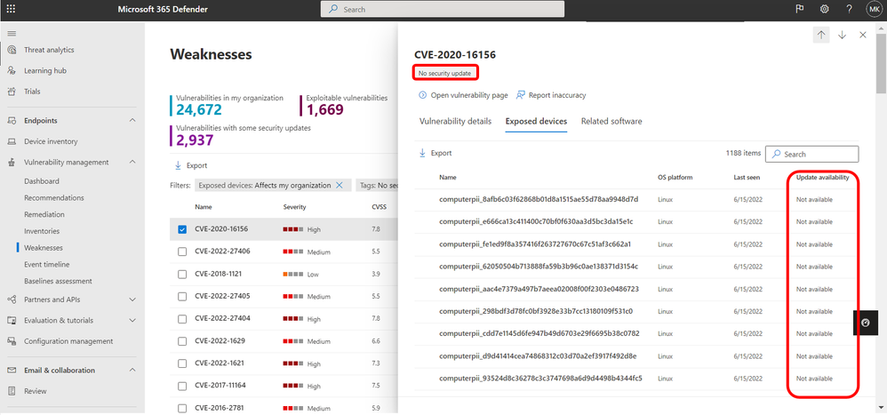The image size is (887, 415).
Task: Remove the Exposed devices filter with X
Action: [x=340, y=185]
